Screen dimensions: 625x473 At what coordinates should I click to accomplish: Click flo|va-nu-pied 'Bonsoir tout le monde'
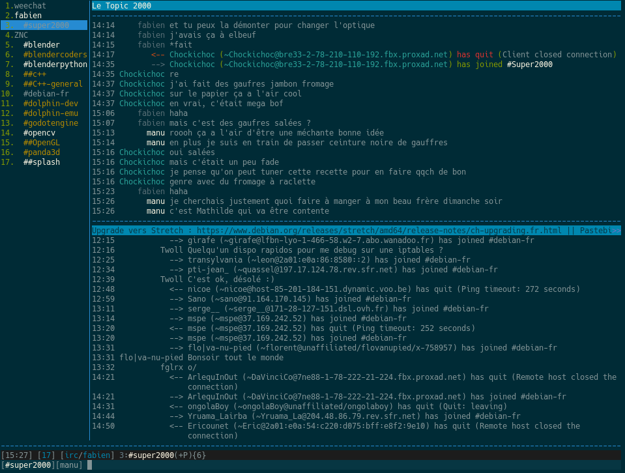235,358
